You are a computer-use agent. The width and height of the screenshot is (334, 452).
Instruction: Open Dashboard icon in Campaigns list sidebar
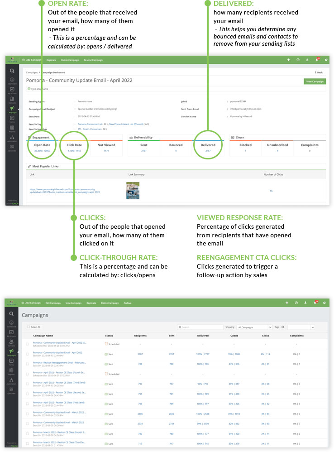(11, 322)
